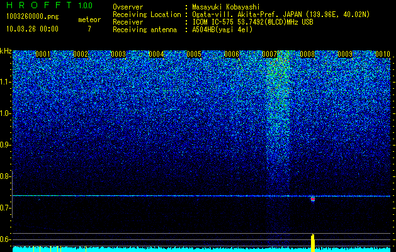This screenshot has height=252, width=396.
Task: Click the 0.9 frequency axis label
Action: pyautogui.click(x=6, y=145)
